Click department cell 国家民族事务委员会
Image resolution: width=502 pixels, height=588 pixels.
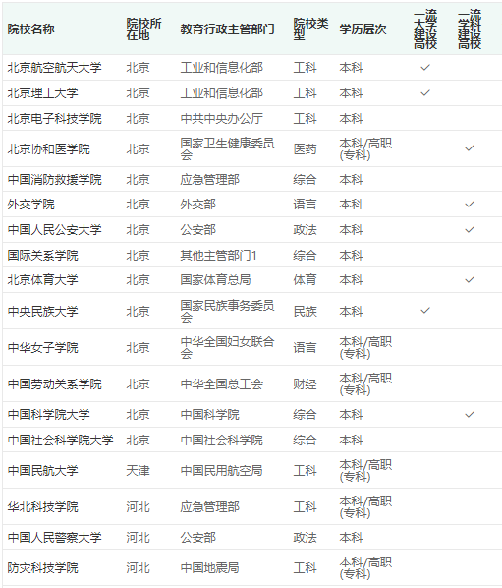tap(227, 311)
